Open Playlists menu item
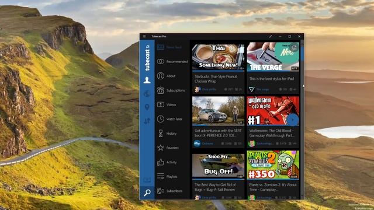Viewport: 374px width, 210px height. [x=172, y=177]
